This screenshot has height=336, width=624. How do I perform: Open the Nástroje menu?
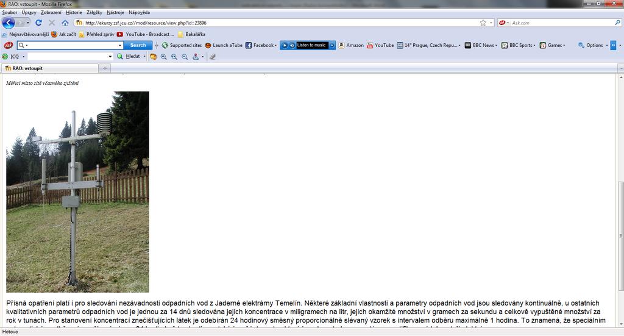(x=115, y=12)
